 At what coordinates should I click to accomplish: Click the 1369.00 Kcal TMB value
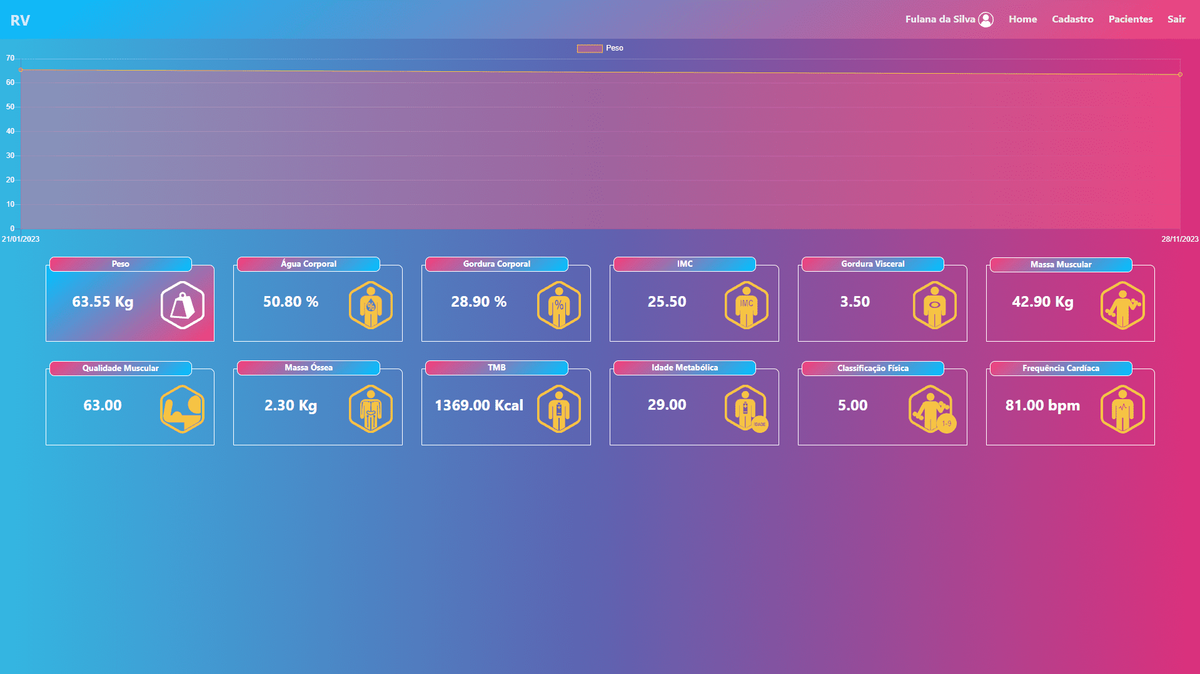(479, 405)
